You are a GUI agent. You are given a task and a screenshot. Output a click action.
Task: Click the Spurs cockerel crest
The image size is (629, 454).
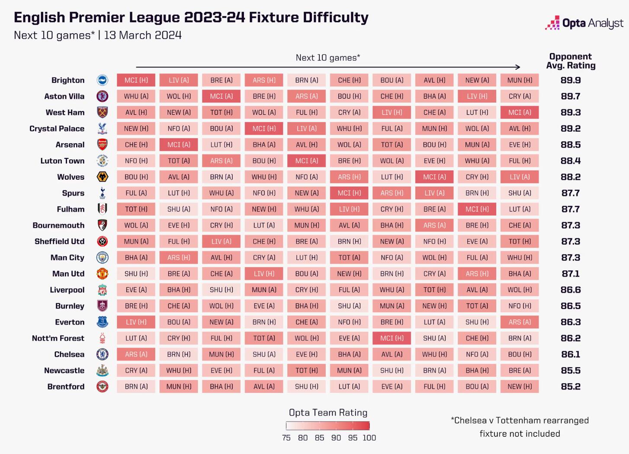tap(103, 193)
